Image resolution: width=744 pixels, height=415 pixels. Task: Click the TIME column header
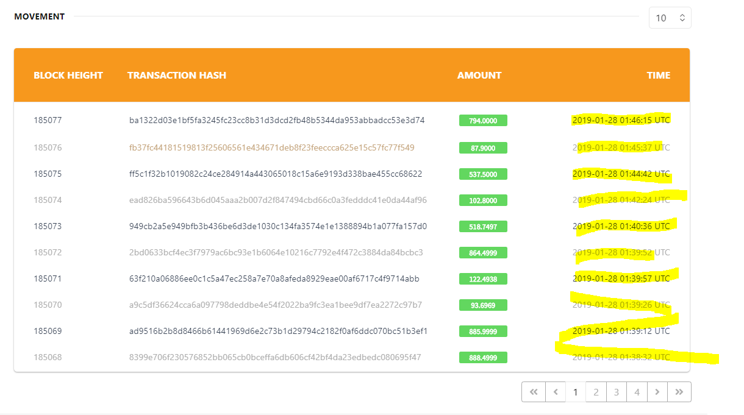pos(659,76)
